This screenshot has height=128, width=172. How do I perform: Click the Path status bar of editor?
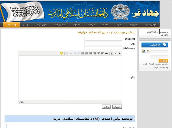(x=70, y=102)
